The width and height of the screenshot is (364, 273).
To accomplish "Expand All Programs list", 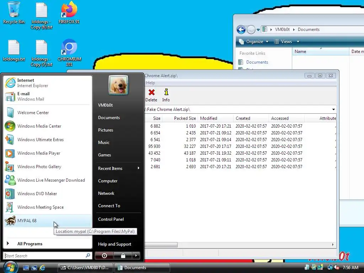I will pos(48,243).
